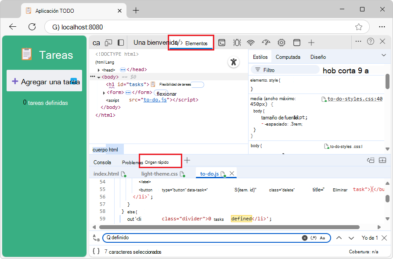393x259 pixels.
Task: Open the Performance gauge icon tool
Action: tap(266, 43)
